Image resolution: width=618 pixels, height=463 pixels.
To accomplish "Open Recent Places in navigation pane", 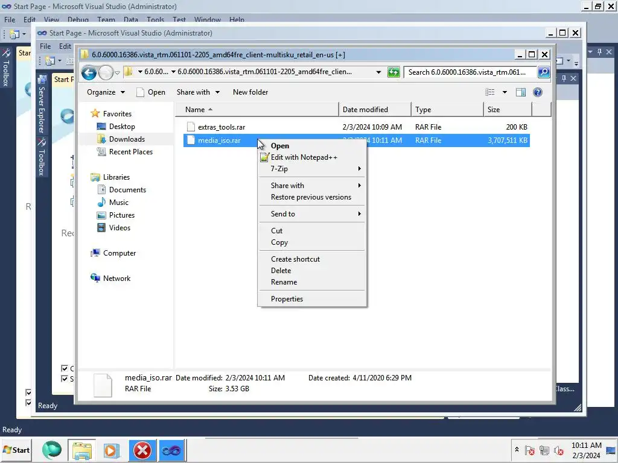I will [x=130, y=151].
